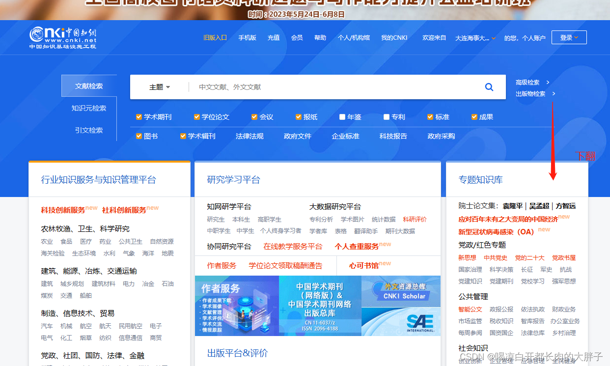
Task: Enable the 年鉴 checkbox
Action: [x=342, y=117]
